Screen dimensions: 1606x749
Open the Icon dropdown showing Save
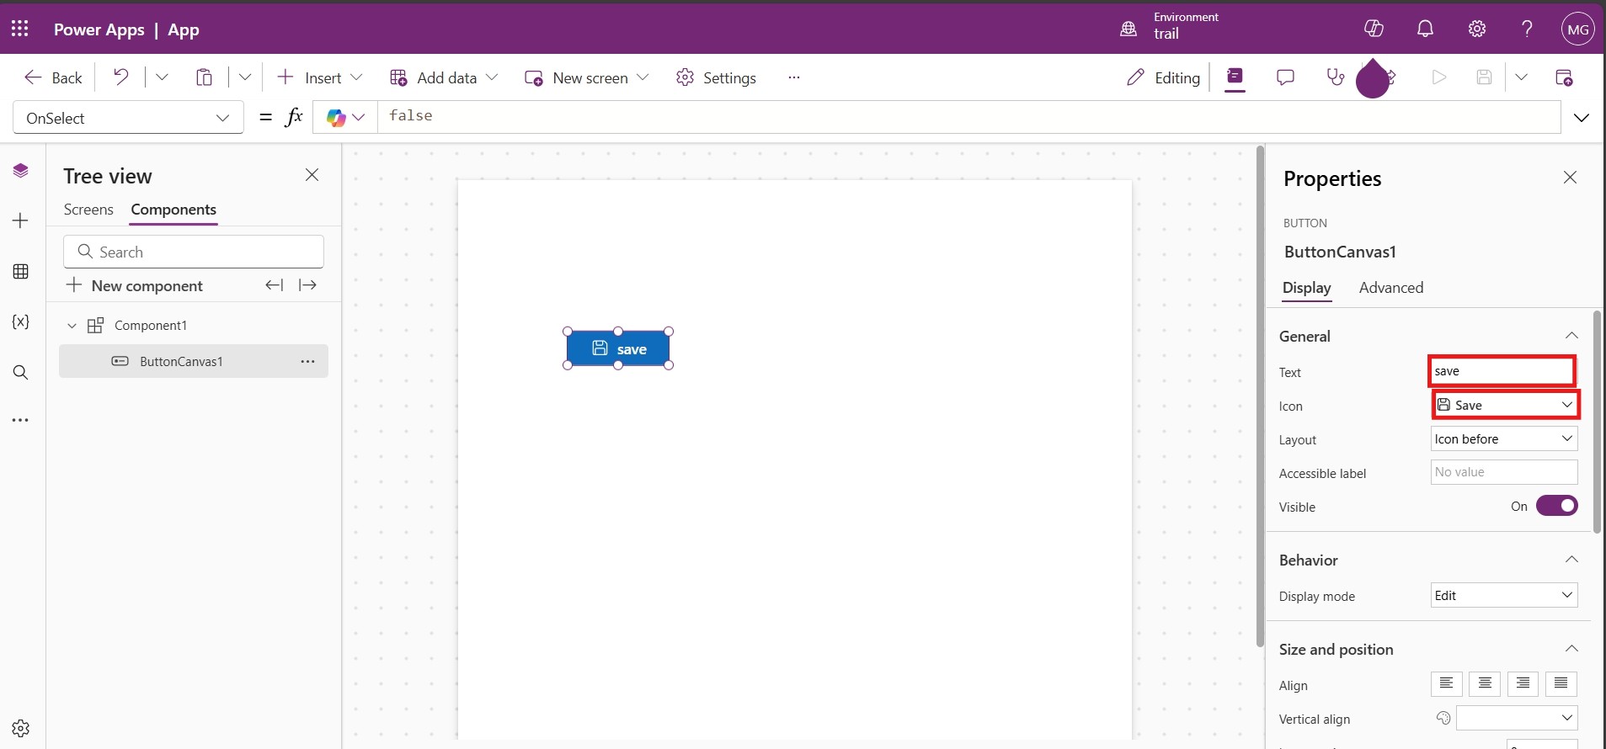click(1504, 405)
